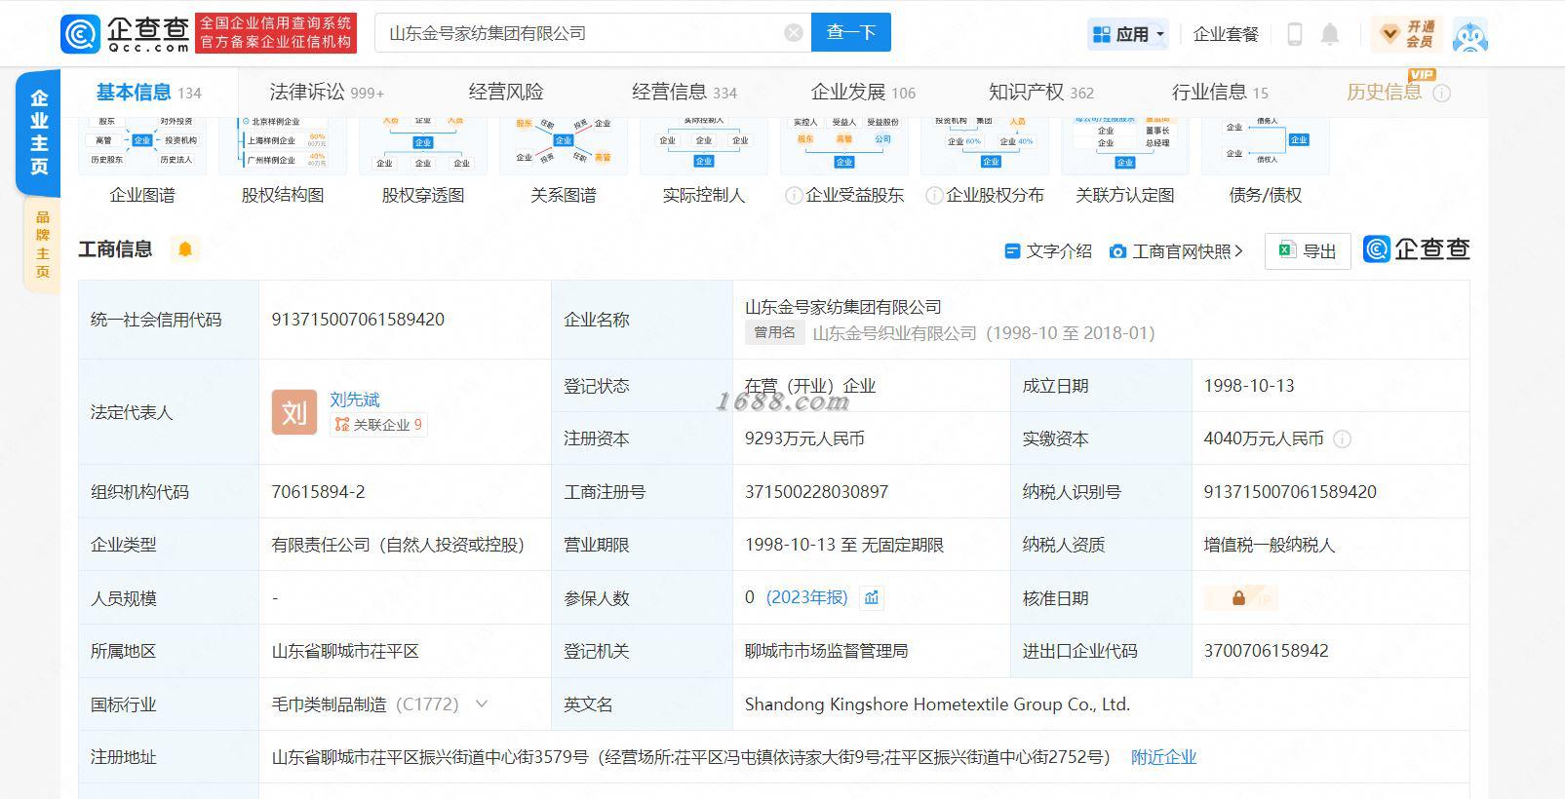This screenshot has height=799, width=1565.
Task: Open the 应用 dropdown menu
Action: coord(1128,34)
